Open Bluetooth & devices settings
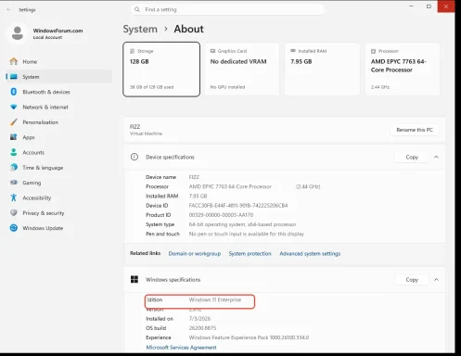This screenshot has width=461, height=356. click(x=58, y=92)
